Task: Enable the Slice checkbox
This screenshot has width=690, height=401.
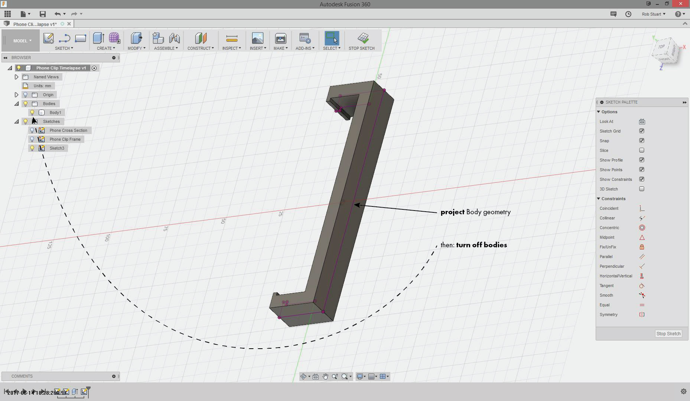Action: pyautogui.click(x=642, y=150)
